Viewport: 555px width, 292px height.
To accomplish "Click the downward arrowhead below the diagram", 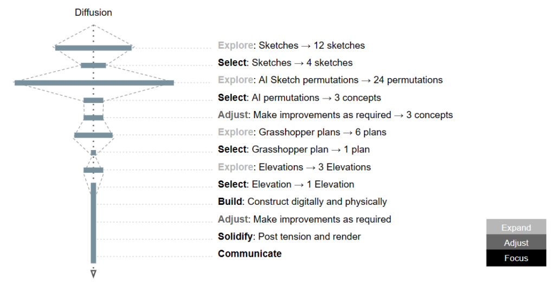I will [x=93, y=274].
